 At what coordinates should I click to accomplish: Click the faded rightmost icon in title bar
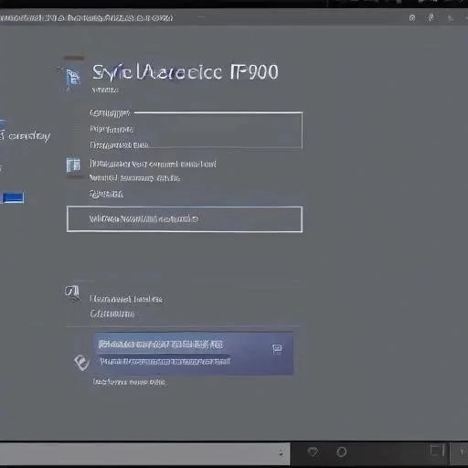coord(451,18)
